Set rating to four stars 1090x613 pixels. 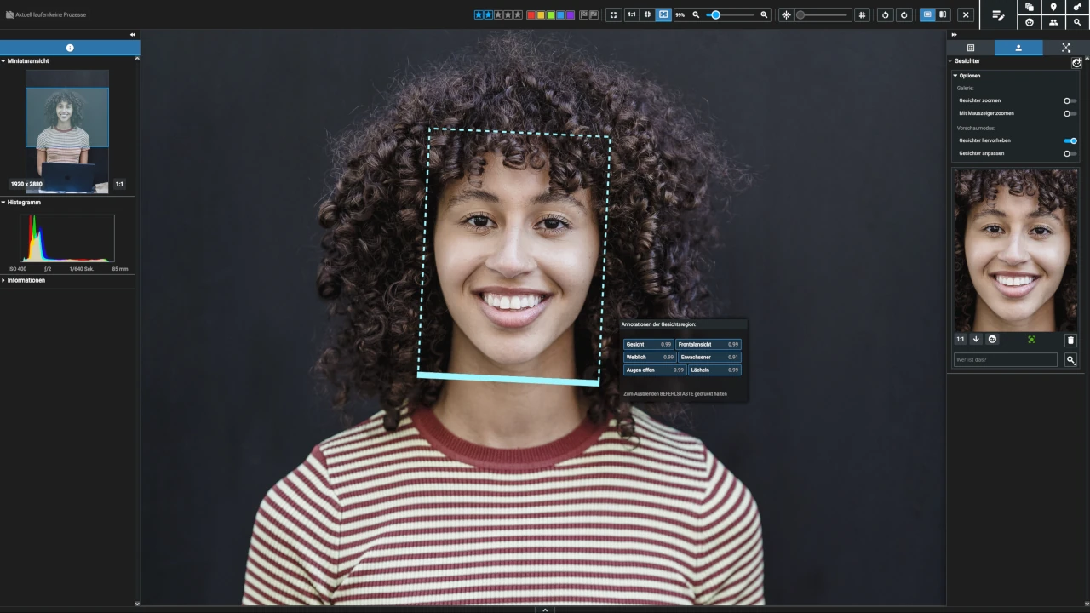508,14
